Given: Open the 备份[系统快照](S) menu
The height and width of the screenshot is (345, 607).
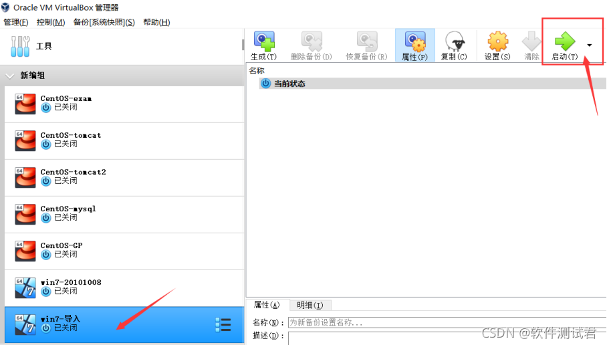Looking at the screenshot, I should point(104,22).
